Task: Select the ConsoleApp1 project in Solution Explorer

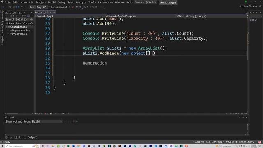Action: click(18, 27)
